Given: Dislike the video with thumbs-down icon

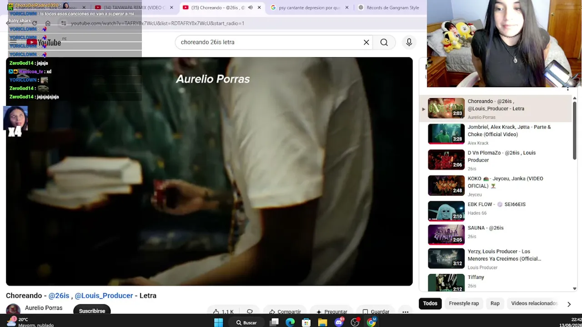Looking at the screenshot, I should click(x=250, y=312).
